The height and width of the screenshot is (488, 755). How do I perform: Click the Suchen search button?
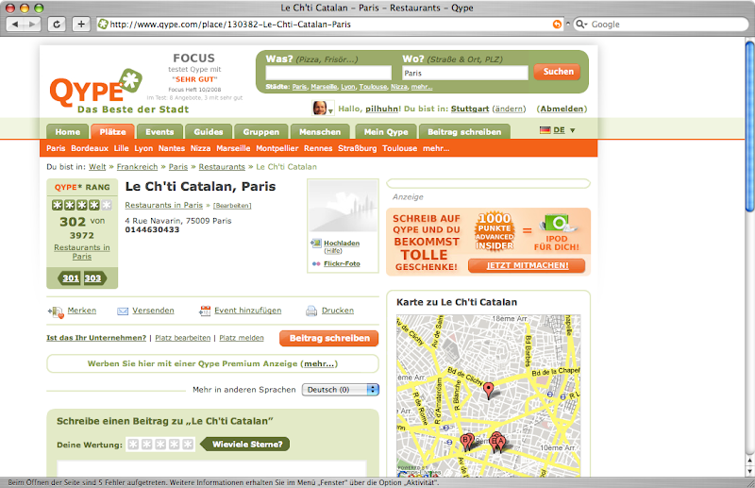558,72
